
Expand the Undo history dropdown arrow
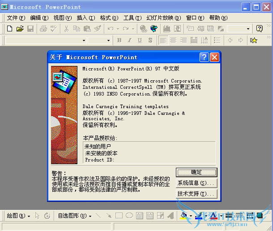coord(118,29)
